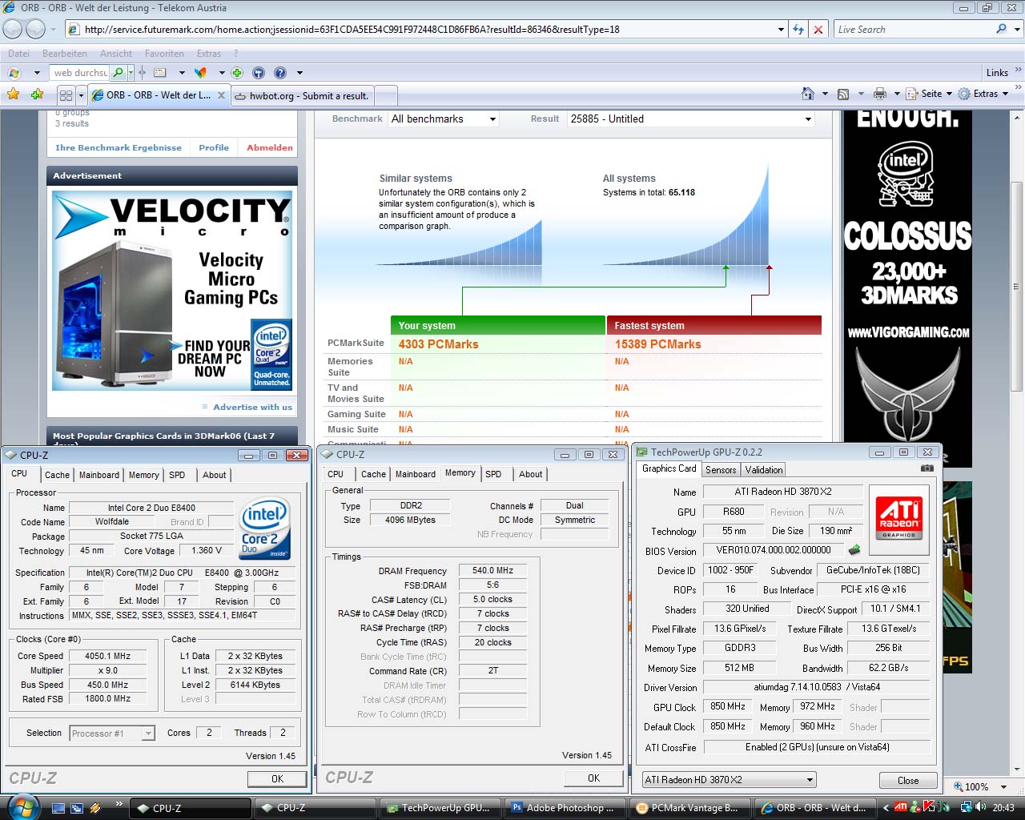Click the Advertise with us link
The width and height of the screenshot is (1025, 820).
(252, 407)
